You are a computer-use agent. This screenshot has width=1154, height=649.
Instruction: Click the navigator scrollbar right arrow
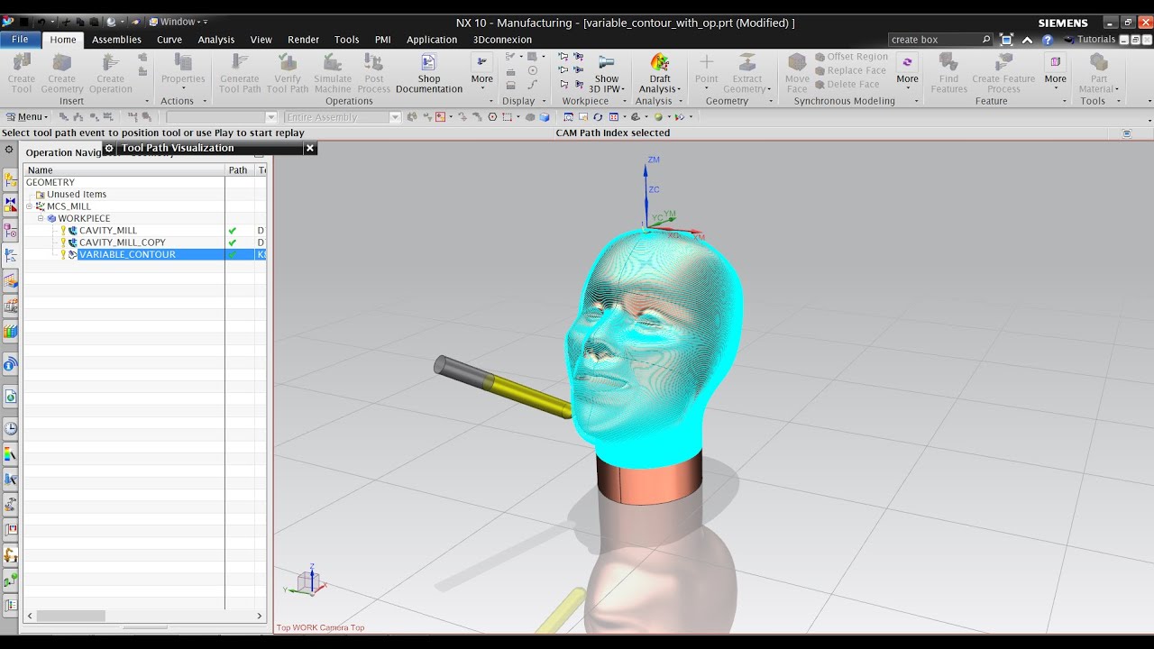(x=260, y=616)
